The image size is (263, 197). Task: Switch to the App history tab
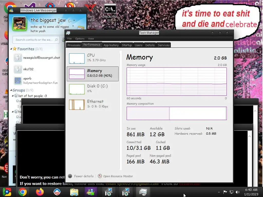tap(111, 45)
